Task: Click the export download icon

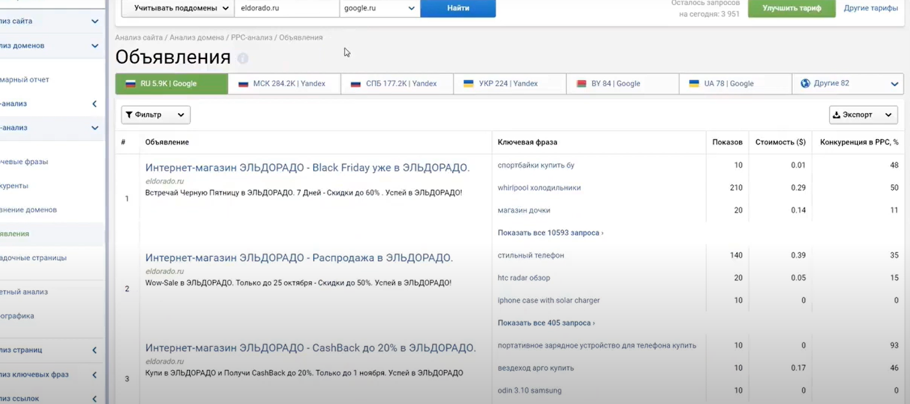Action: pyautogui.click(x=837, y=115)
